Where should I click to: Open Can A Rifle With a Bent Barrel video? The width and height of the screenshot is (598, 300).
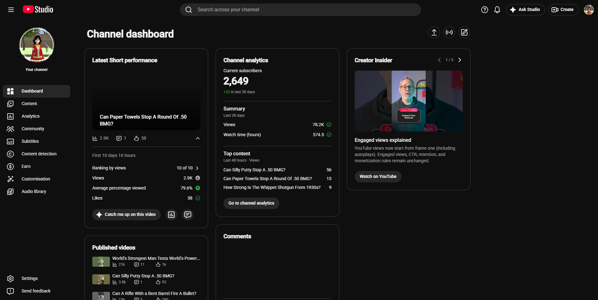point(154,293)
